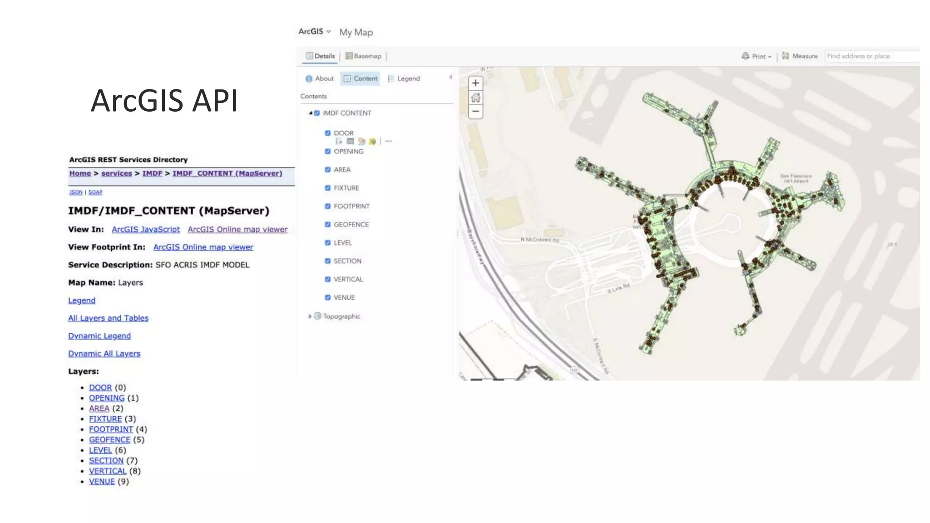Click the My Map title
930x523 pixels.
pyautogui.click(x=356, y=32)
